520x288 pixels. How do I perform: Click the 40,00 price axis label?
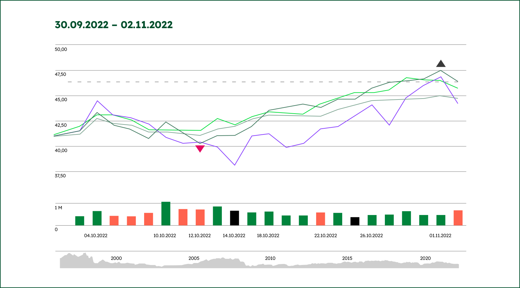(x=61, y=150)
